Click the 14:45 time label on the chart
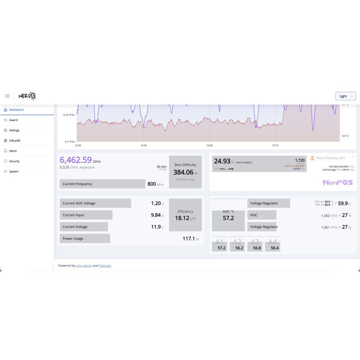 tap(144, 145)
